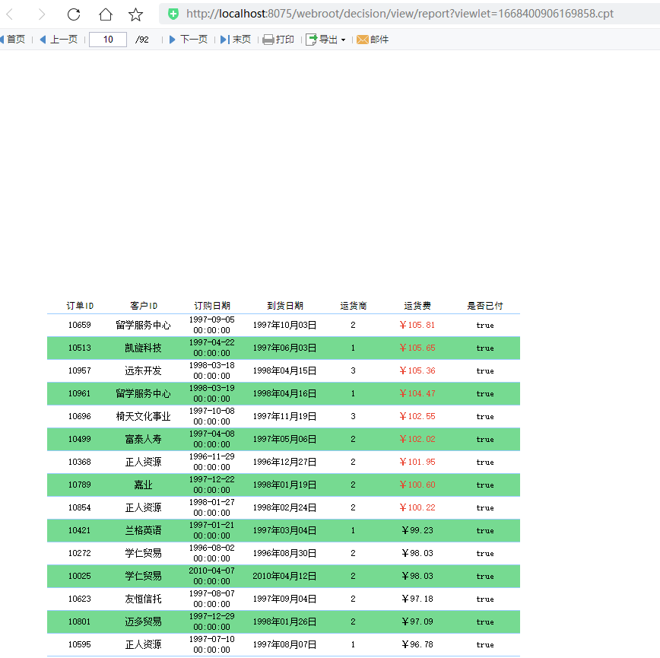The image size is (660, 658).
Task: Click freight ￥102.55 cell
Action: point(417,416)
